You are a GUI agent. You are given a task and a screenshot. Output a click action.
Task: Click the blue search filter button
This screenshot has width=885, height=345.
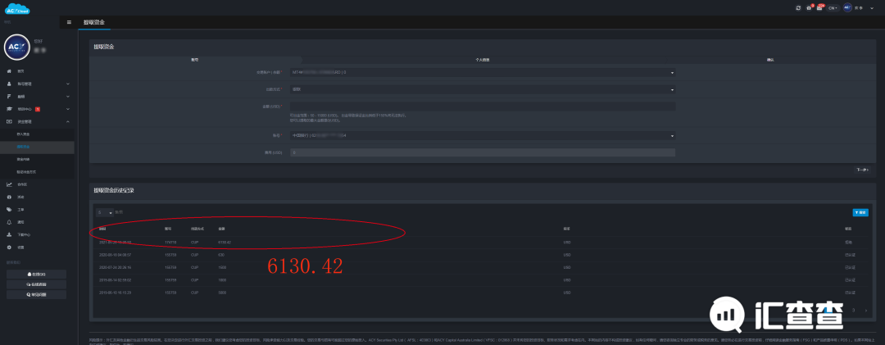tap(860, 212)
